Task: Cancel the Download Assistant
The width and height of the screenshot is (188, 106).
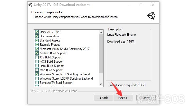Action: point(146,98)
